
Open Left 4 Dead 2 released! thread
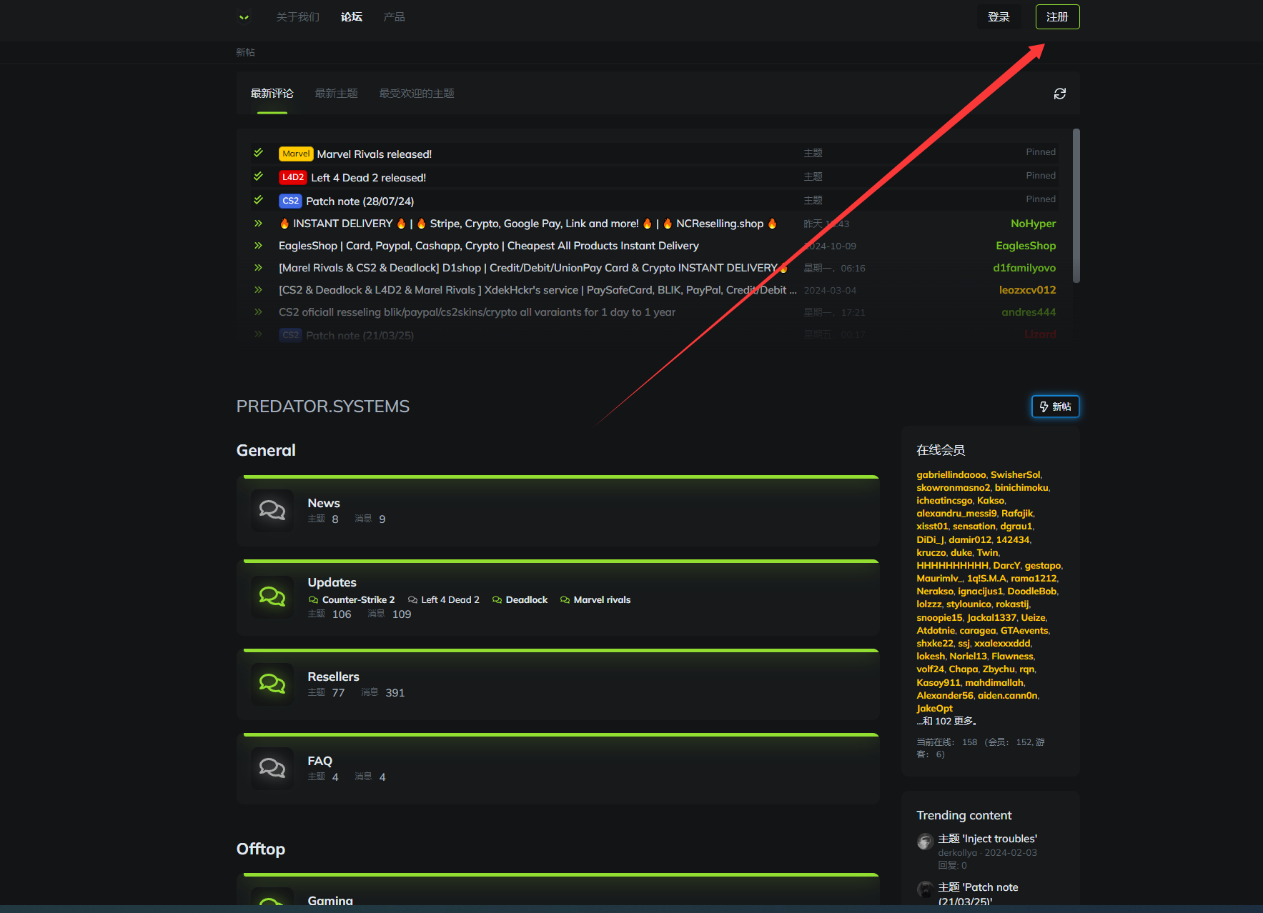[369, 178]
